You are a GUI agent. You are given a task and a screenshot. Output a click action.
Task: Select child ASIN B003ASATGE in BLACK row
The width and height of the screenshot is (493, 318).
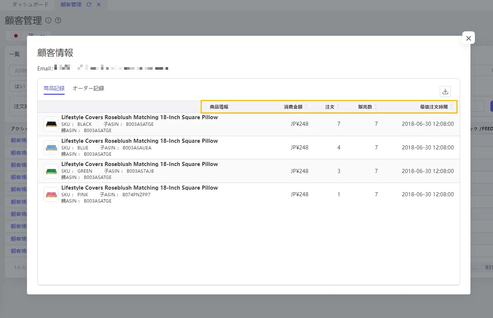pyautogui.click(x=140, y=124)
